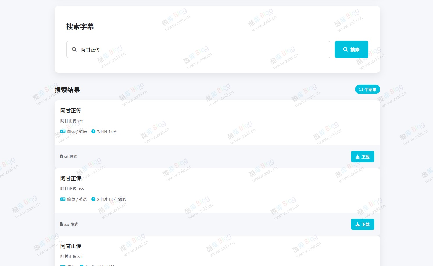433x266 pixels.
Task: Download the 阿甘正传.ass subtitle
Action: click(x=362, y=224)
